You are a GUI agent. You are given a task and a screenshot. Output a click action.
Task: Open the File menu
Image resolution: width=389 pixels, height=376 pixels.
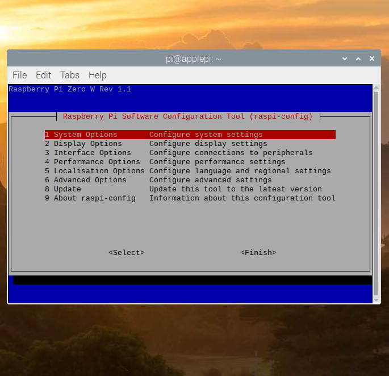pyautogui.click(x=20, y=75)
